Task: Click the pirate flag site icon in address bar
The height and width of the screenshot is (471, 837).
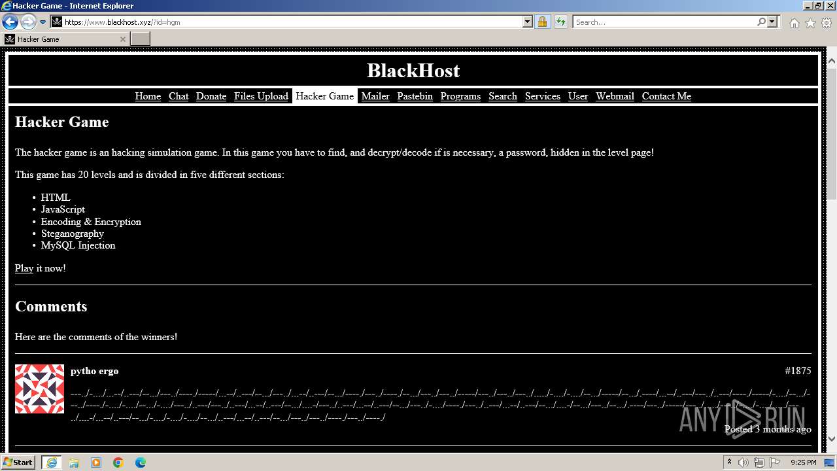Action: point(57,22)
